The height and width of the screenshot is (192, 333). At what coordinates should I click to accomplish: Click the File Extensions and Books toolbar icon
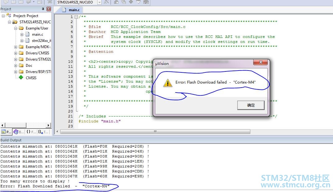pos(116,2)
